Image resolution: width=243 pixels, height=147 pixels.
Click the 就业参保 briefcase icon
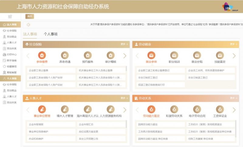pyautogui.click(x=151, y=55)
